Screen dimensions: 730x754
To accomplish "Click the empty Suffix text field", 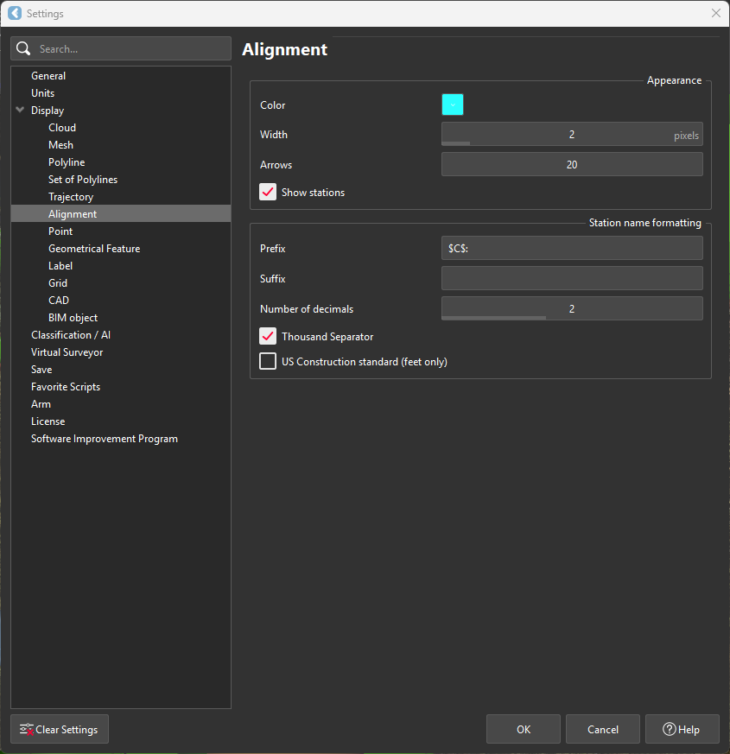I will coord(571,279).
